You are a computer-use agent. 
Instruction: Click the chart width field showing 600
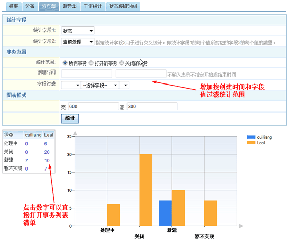coord(93,107)
